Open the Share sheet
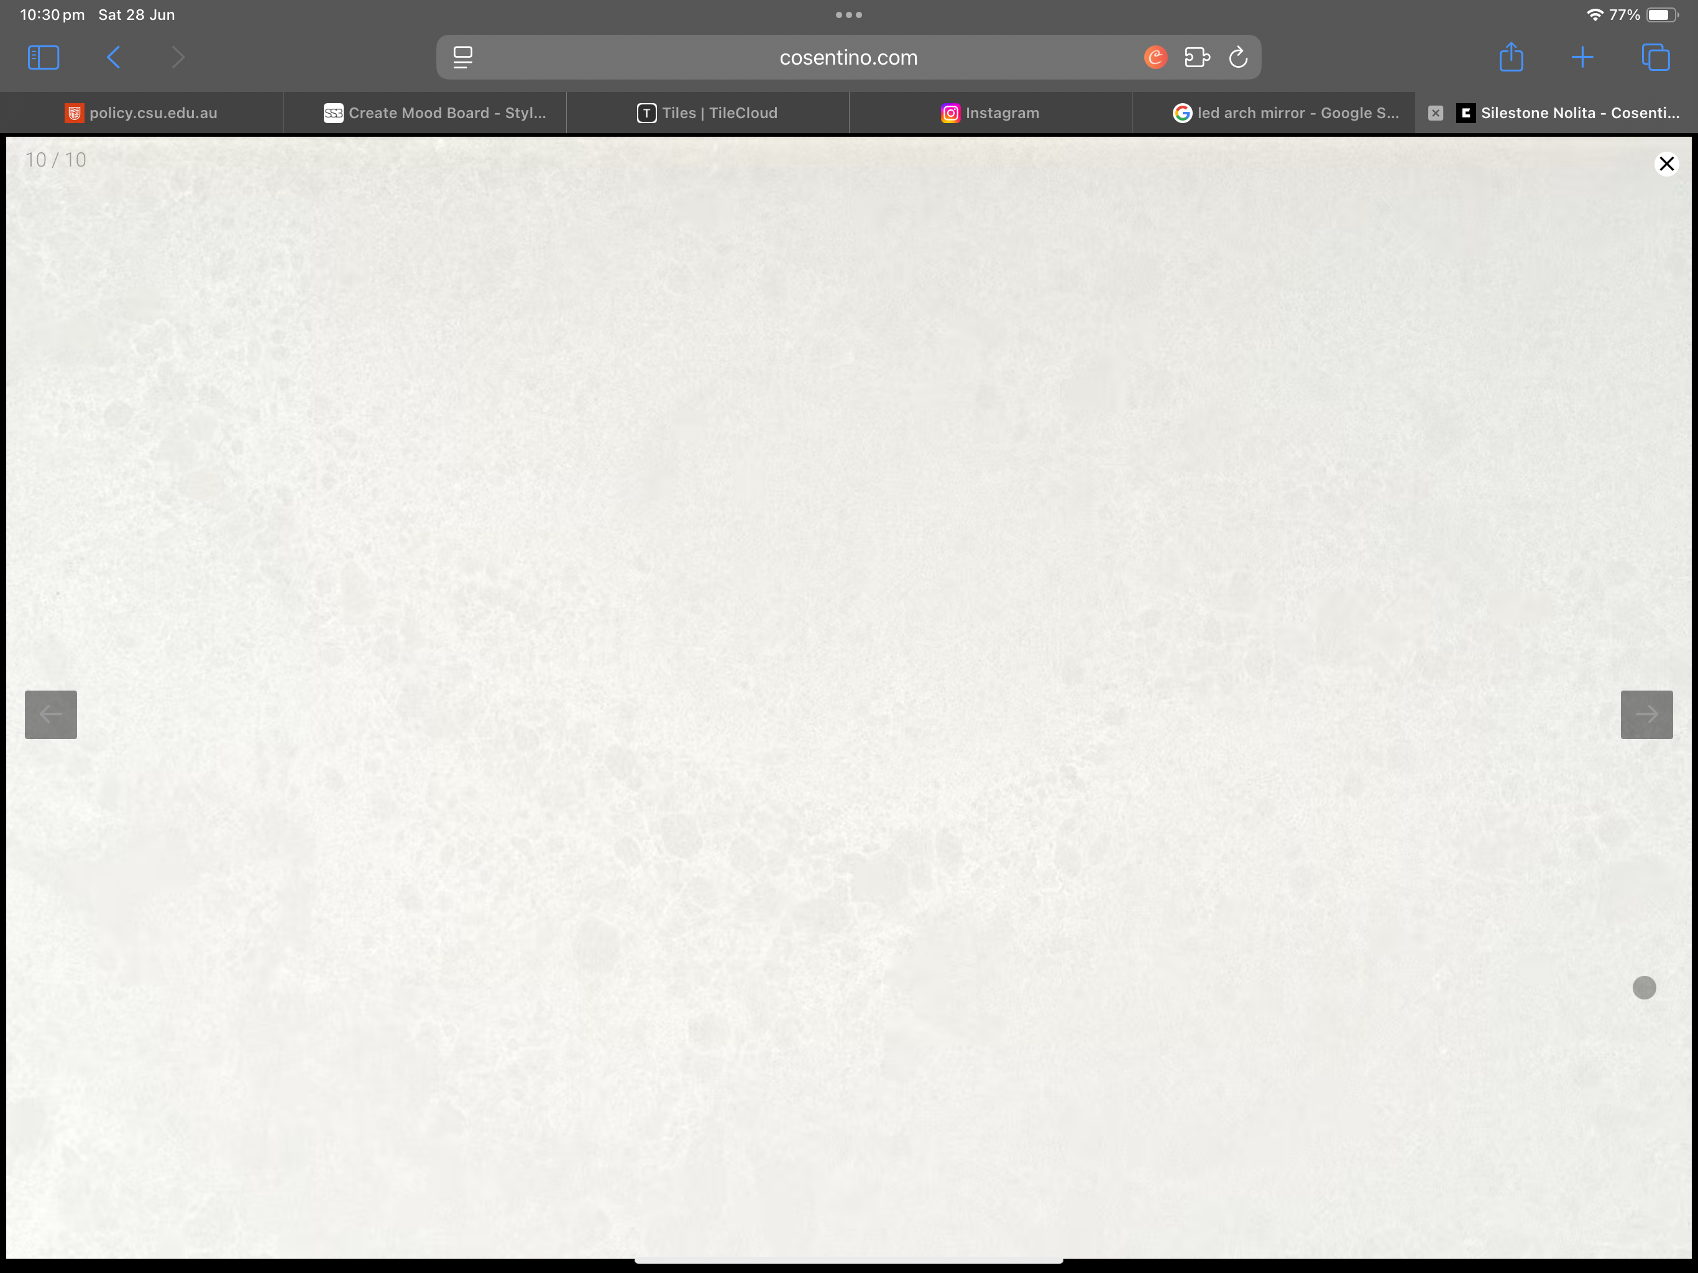This screenshot has height=1273, width=1698. click(x=1511, y=57)
